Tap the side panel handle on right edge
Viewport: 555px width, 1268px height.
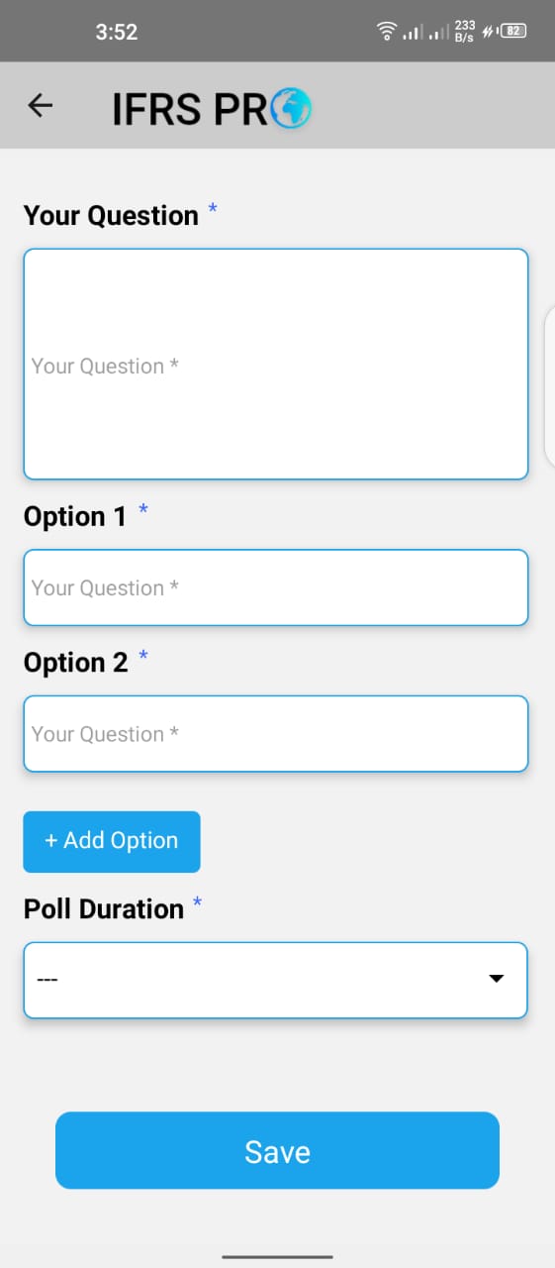[x=550, y=386]
